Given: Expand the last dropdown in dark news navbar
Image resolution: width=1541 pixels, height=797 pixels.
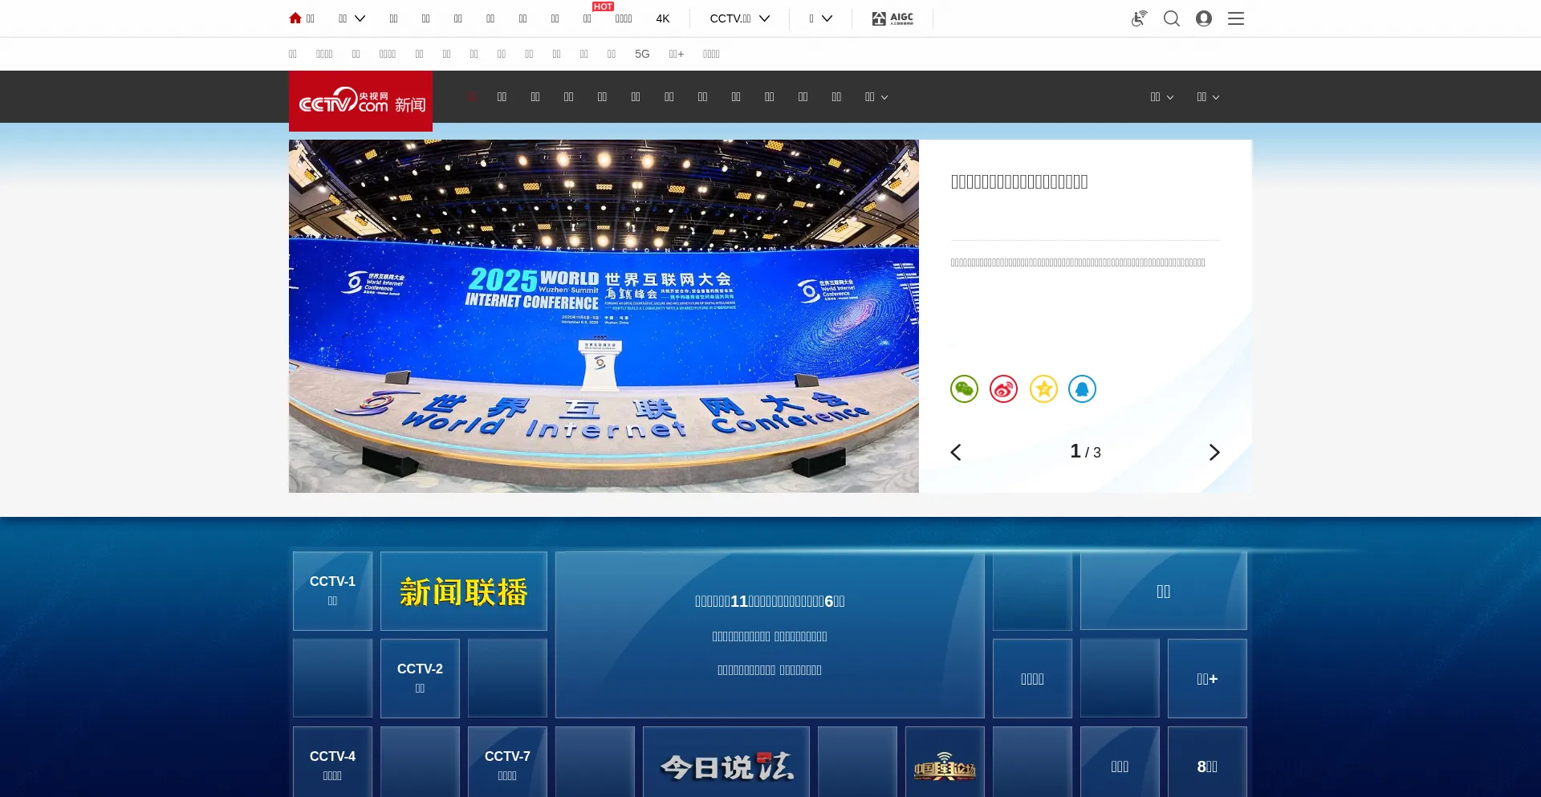Looking at the screenshot, I should [x=1207, y=97].
